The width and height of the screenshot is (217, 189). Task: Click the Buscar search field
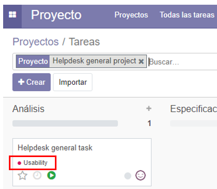[x=182, y=62]
